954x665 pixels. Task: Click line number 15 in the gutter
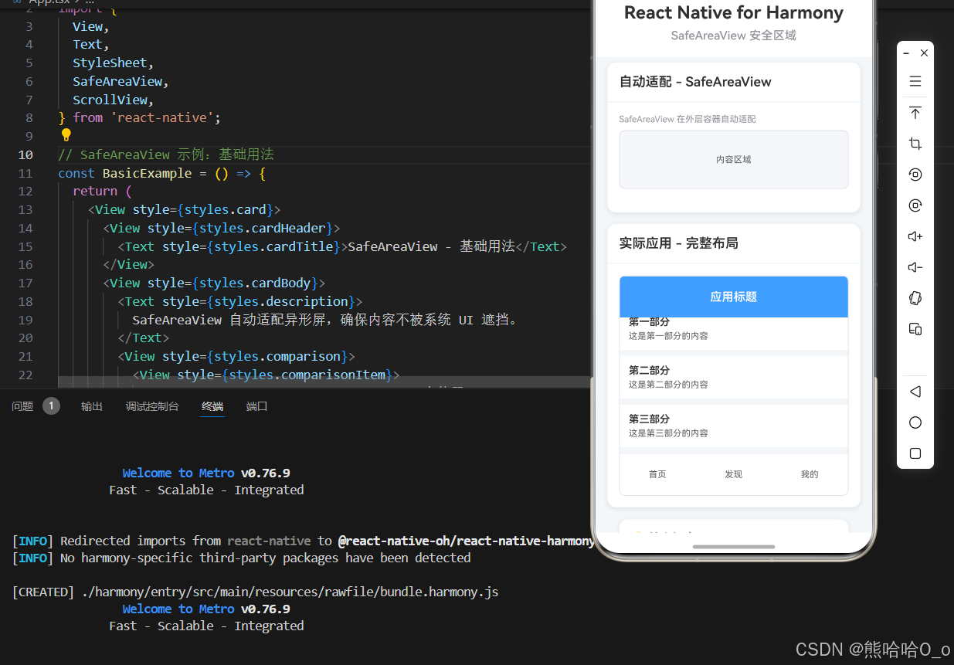click(x=25, y=246)
